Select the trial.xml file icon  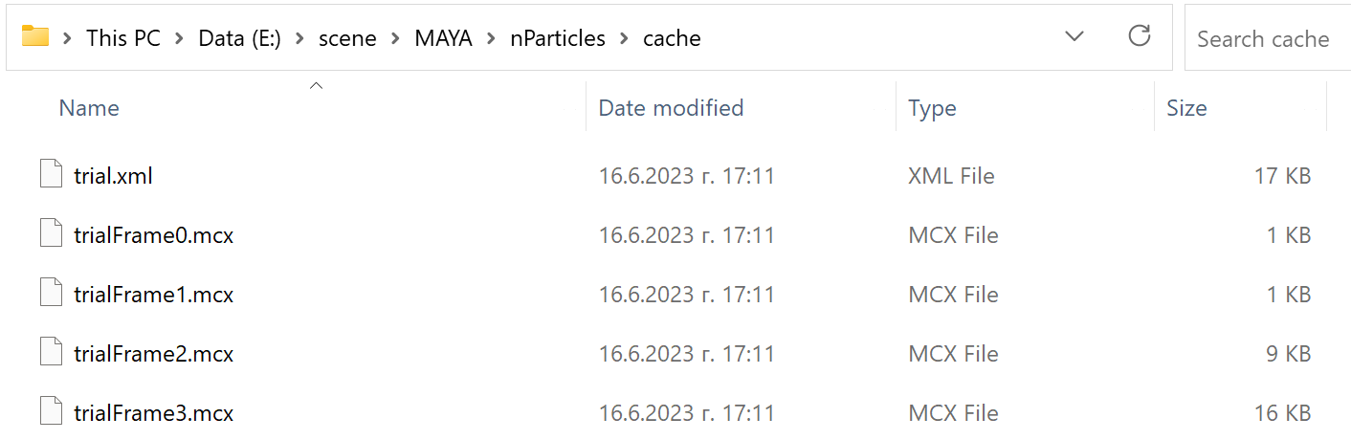coord(51,176)
